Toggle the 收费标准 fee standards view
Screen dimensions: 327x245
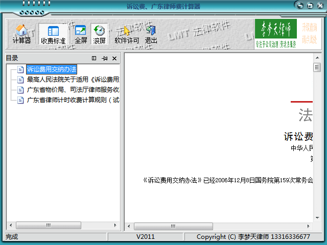53,34
